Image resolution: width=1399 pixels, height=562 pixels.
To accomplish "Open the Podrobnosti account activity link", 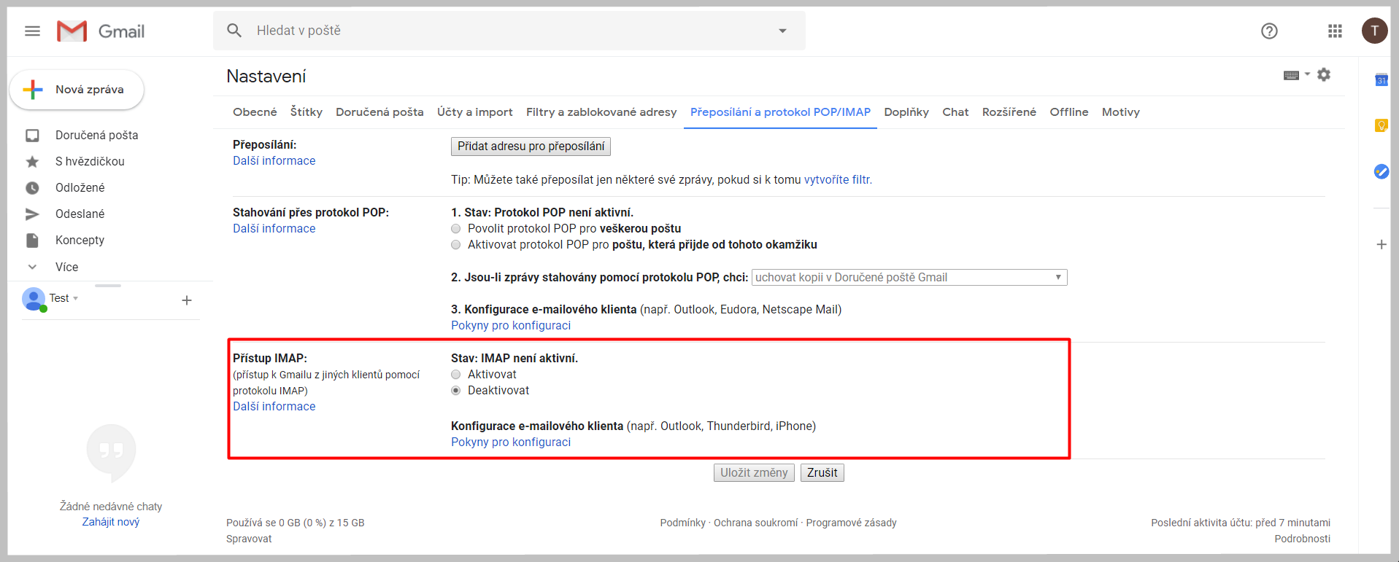I will pos(1303,539).
